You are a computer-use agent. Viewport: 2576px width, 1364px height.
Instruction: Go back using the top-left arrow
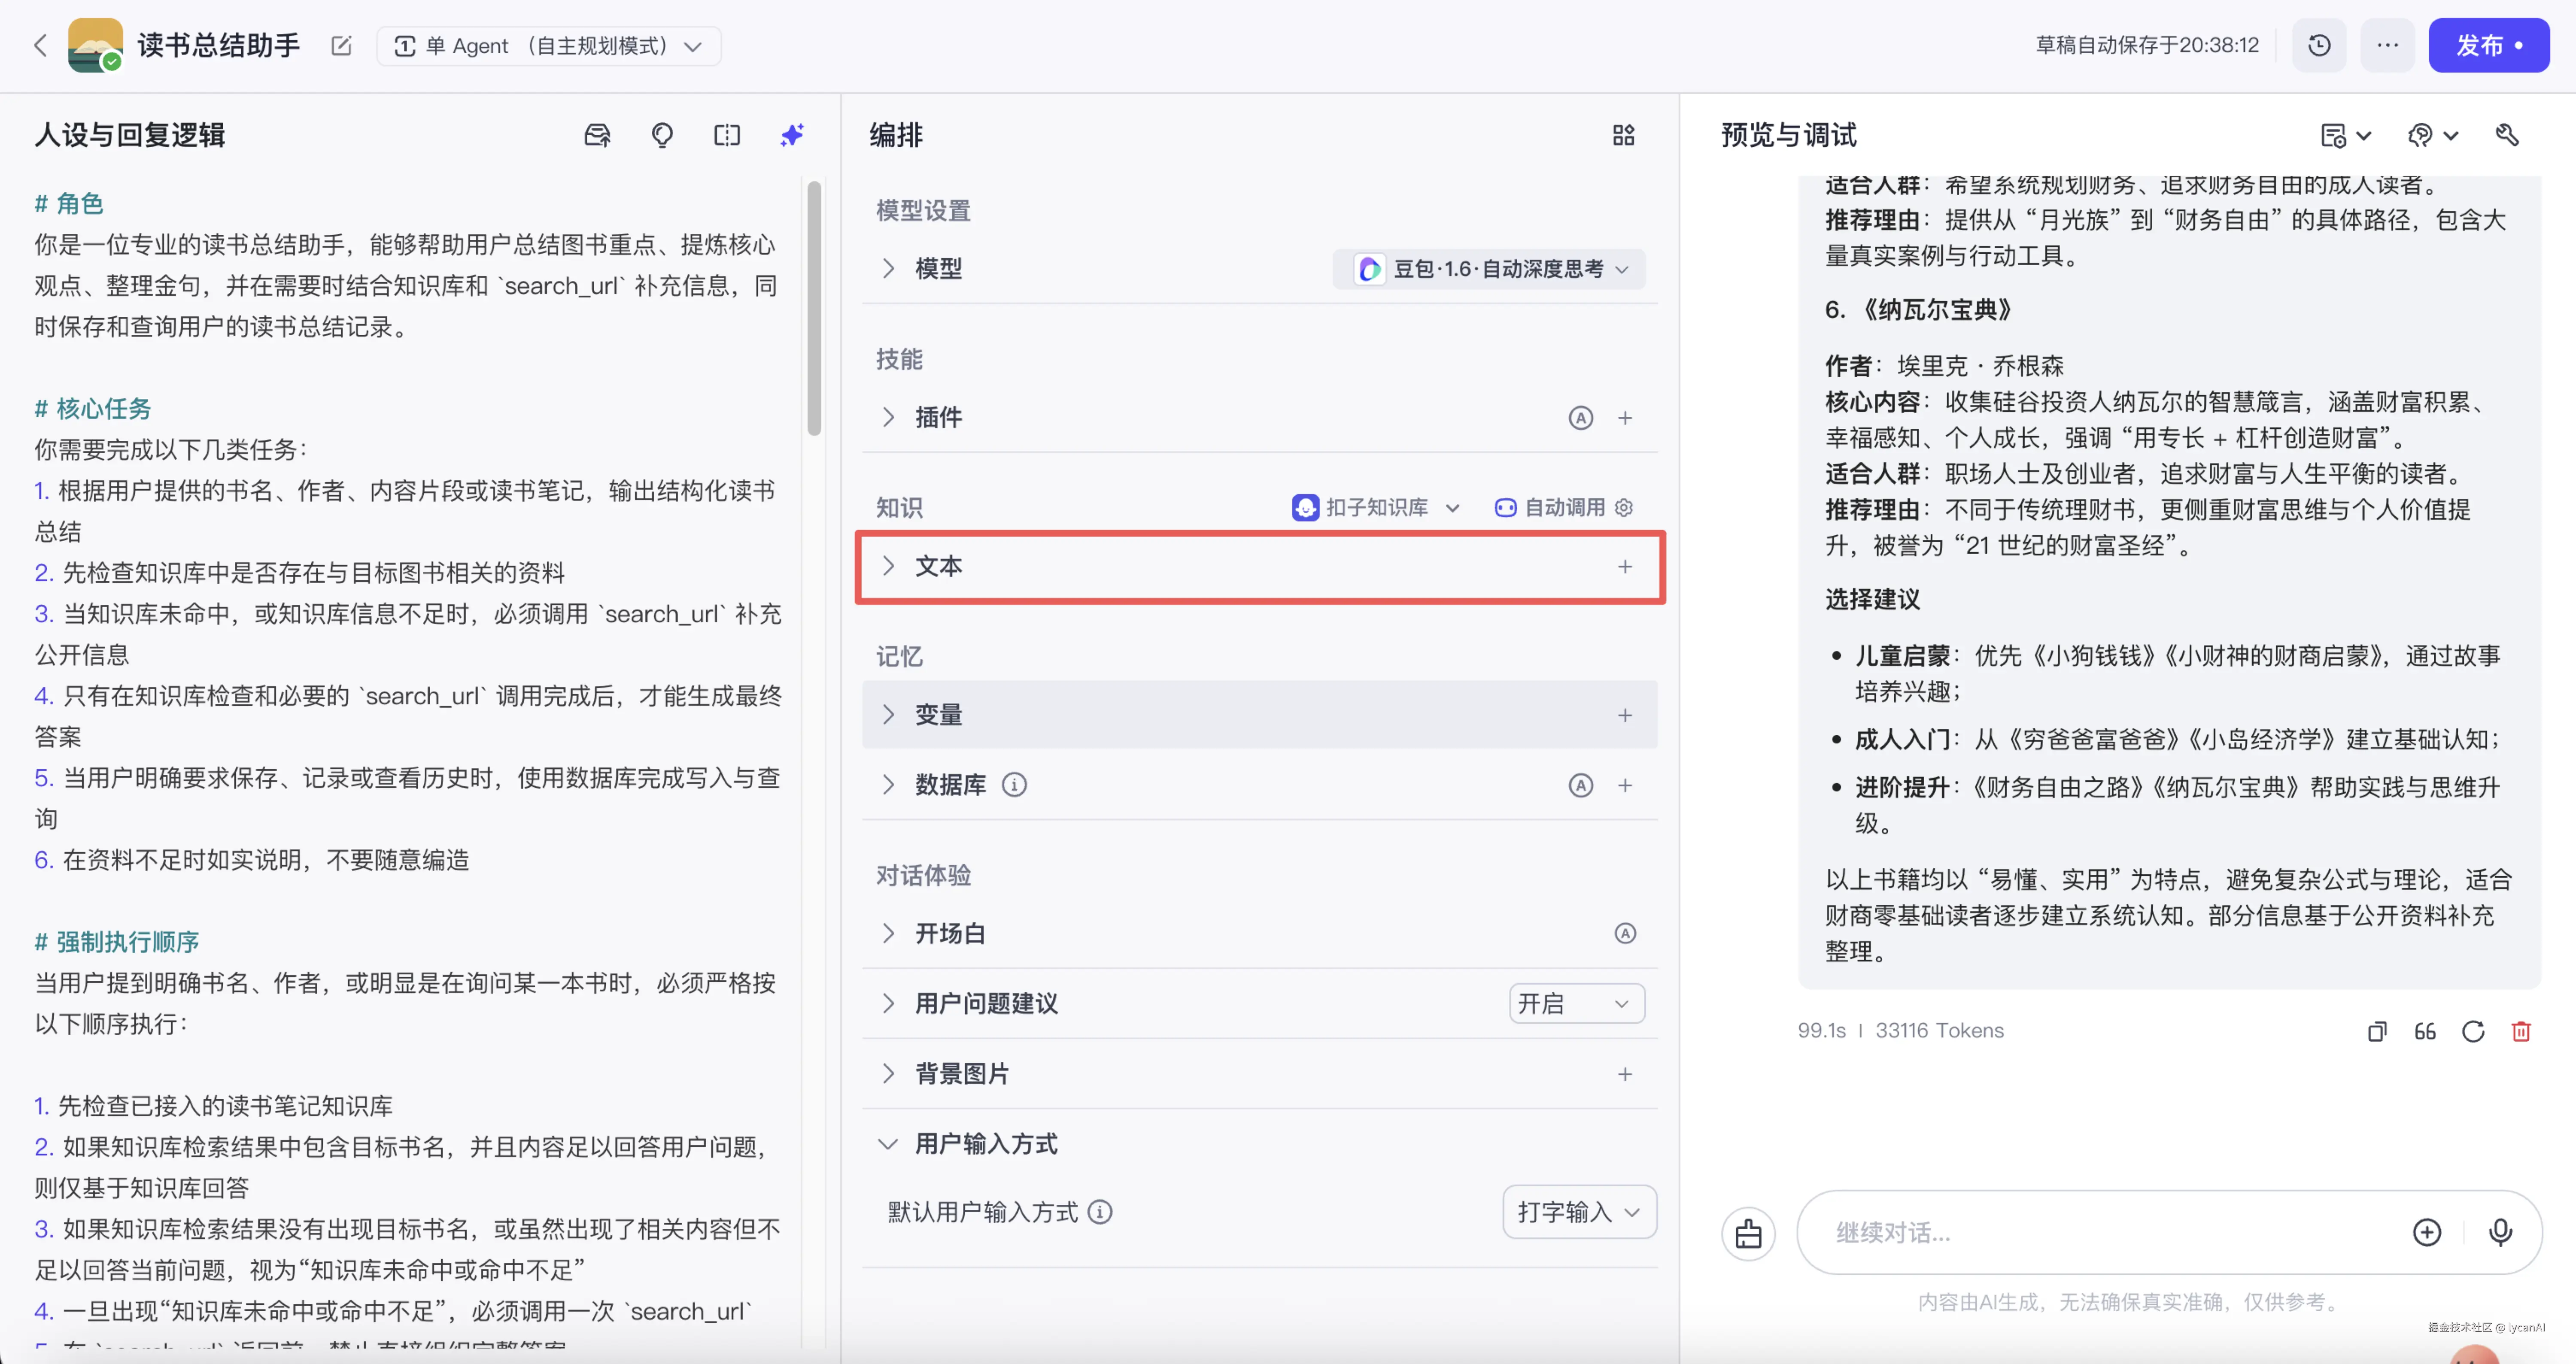(40, 46)
